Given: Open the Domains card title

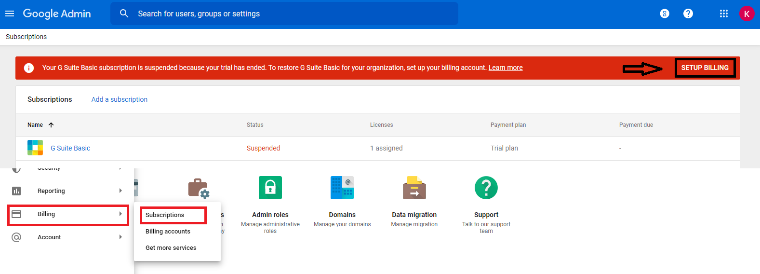Looking at the screenshot, I should coord(342,215).
